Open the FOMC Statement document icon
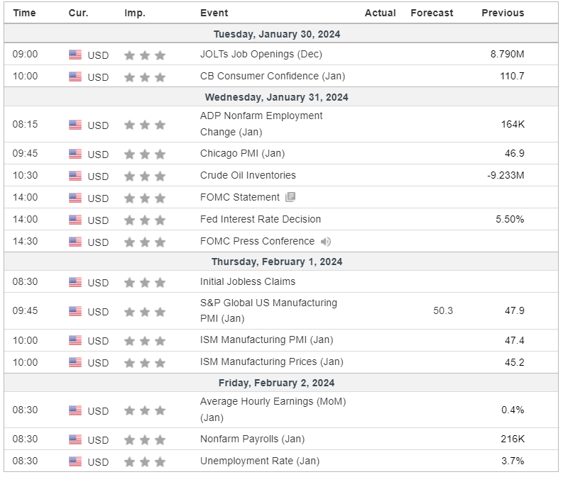 click(290, 197)
